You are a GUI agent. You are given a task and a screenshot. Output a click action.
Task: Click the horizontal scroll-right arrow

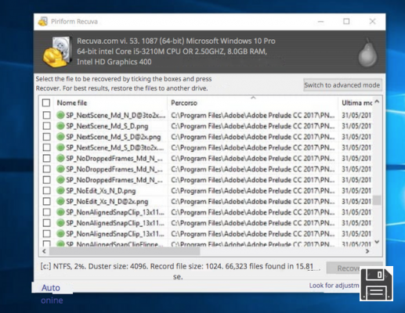[367, 251]
